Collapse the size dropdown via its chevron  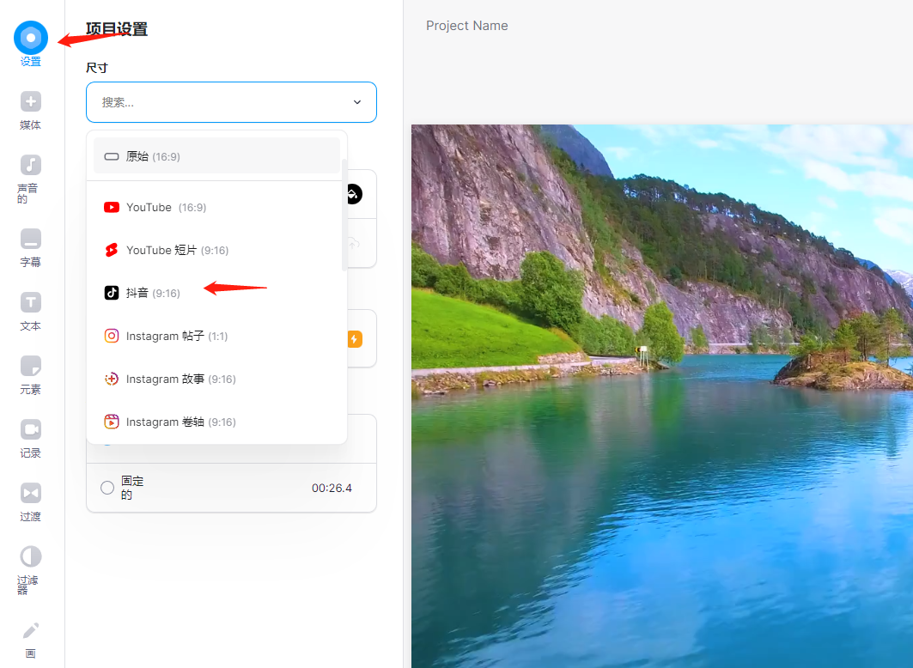pyautogui.click(x=356, y=100)
